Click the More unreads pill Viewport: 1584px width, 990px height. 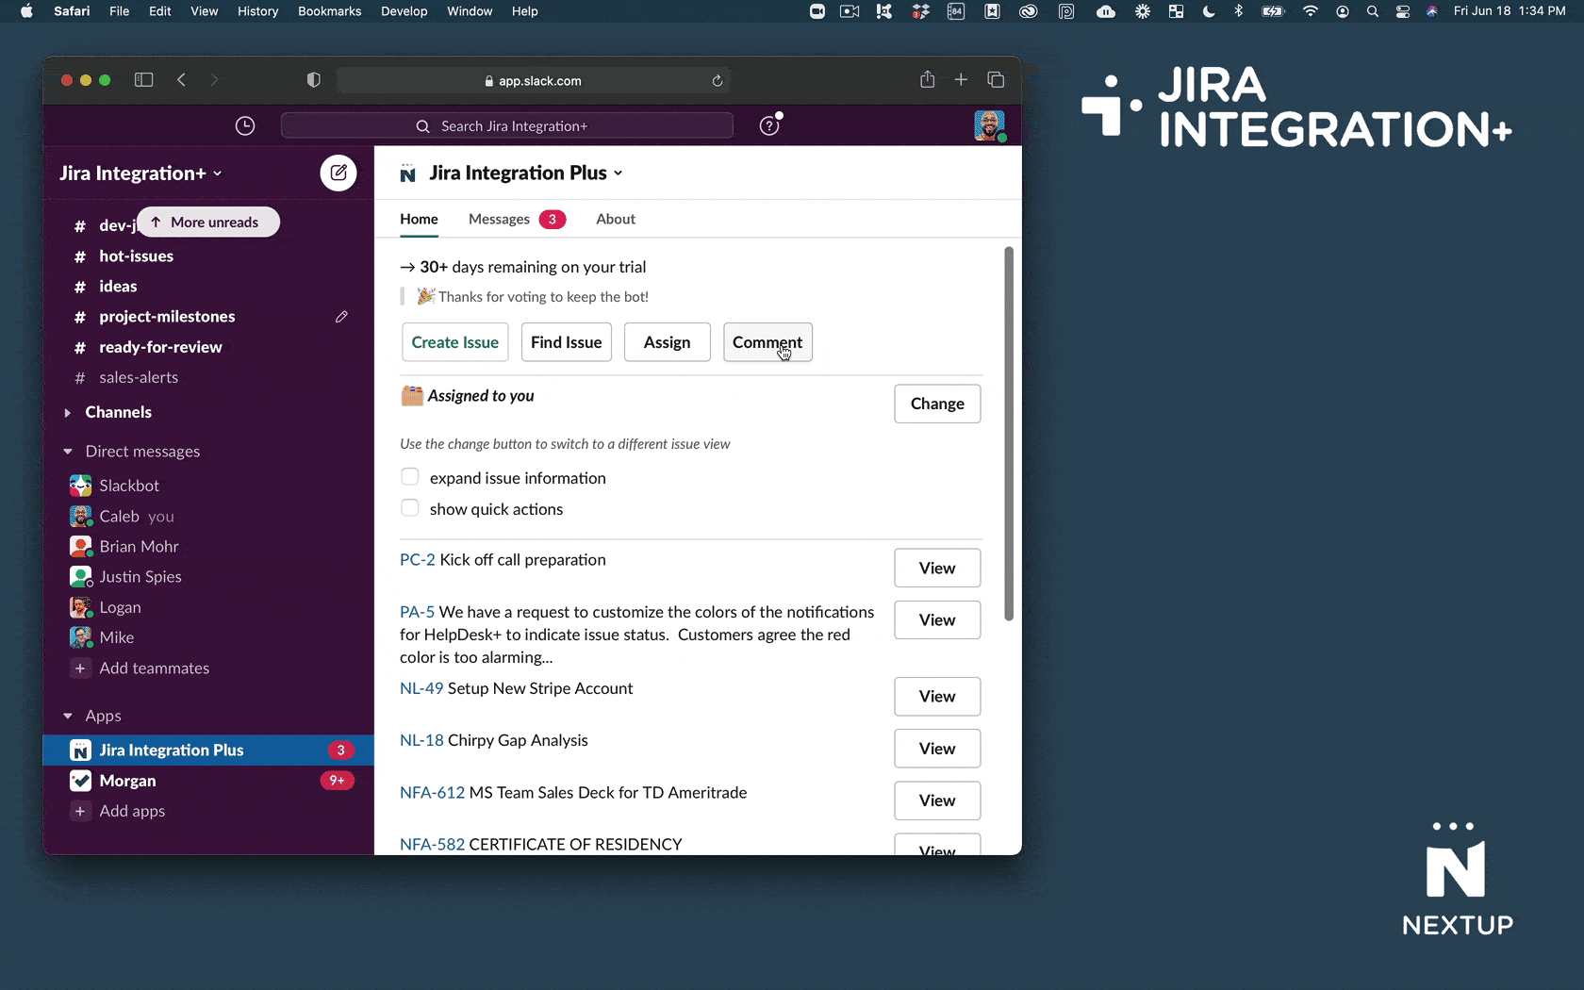point(208,223)
